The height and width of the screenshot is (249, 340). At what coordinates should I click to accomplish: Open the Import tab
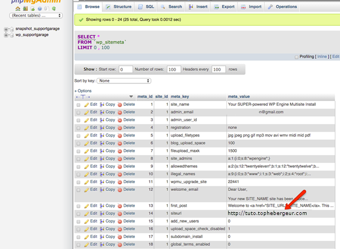251,7
